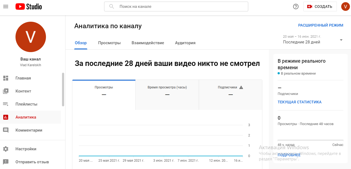Open Настройки gear icon

(x=6, y=149)
